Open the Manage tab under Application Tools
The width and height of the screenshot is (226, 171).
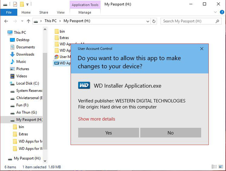tap(85, 12)
